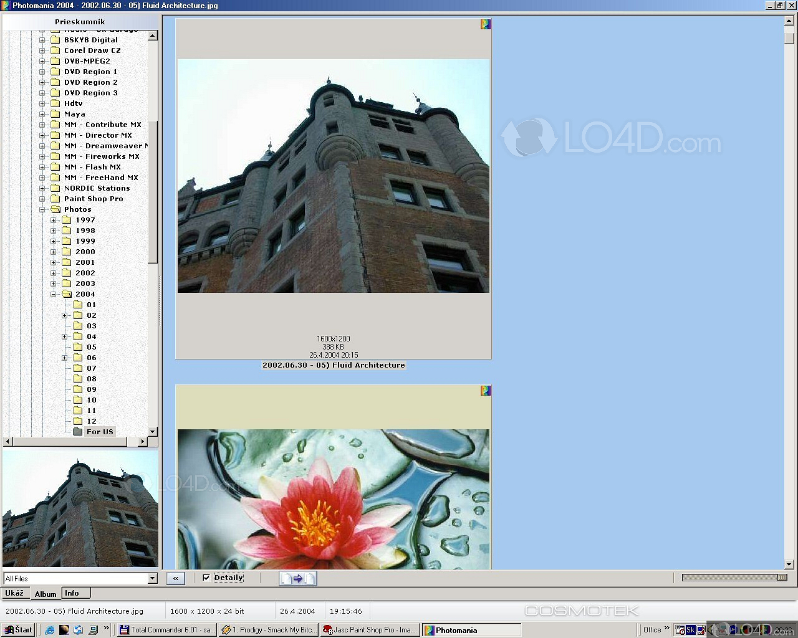Click the Hdtv folder icon
Image resolution: width=798 pixels, height=638 pixels.
point(55,103)
